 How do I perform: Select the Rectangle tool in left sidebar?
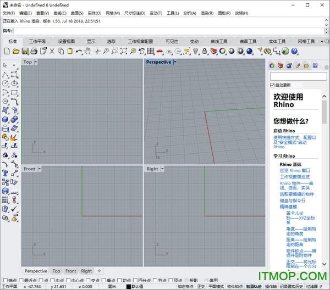point(14,92)
